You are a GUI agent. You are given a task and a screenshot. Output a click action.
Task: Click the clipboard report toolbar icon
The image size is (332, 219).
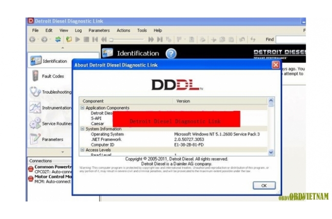tap(191, 39)
